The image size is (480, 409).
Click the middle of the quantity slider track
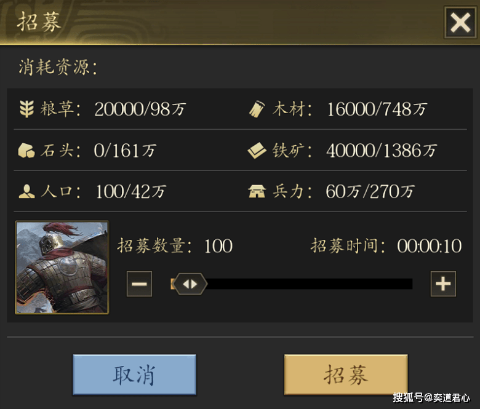click(x=292, y=284)
